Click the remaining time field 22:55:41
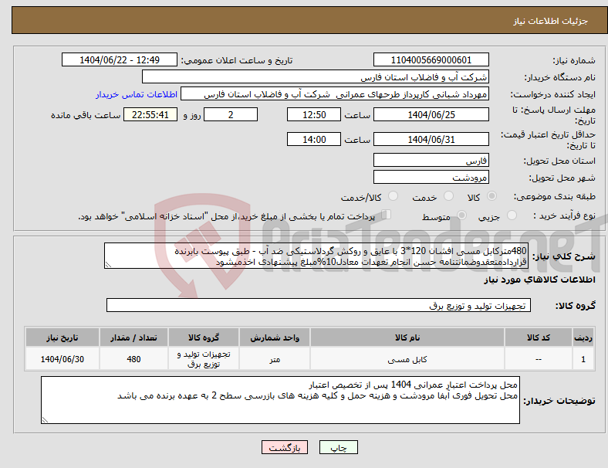The image size is (608, 468). point(150,114)
